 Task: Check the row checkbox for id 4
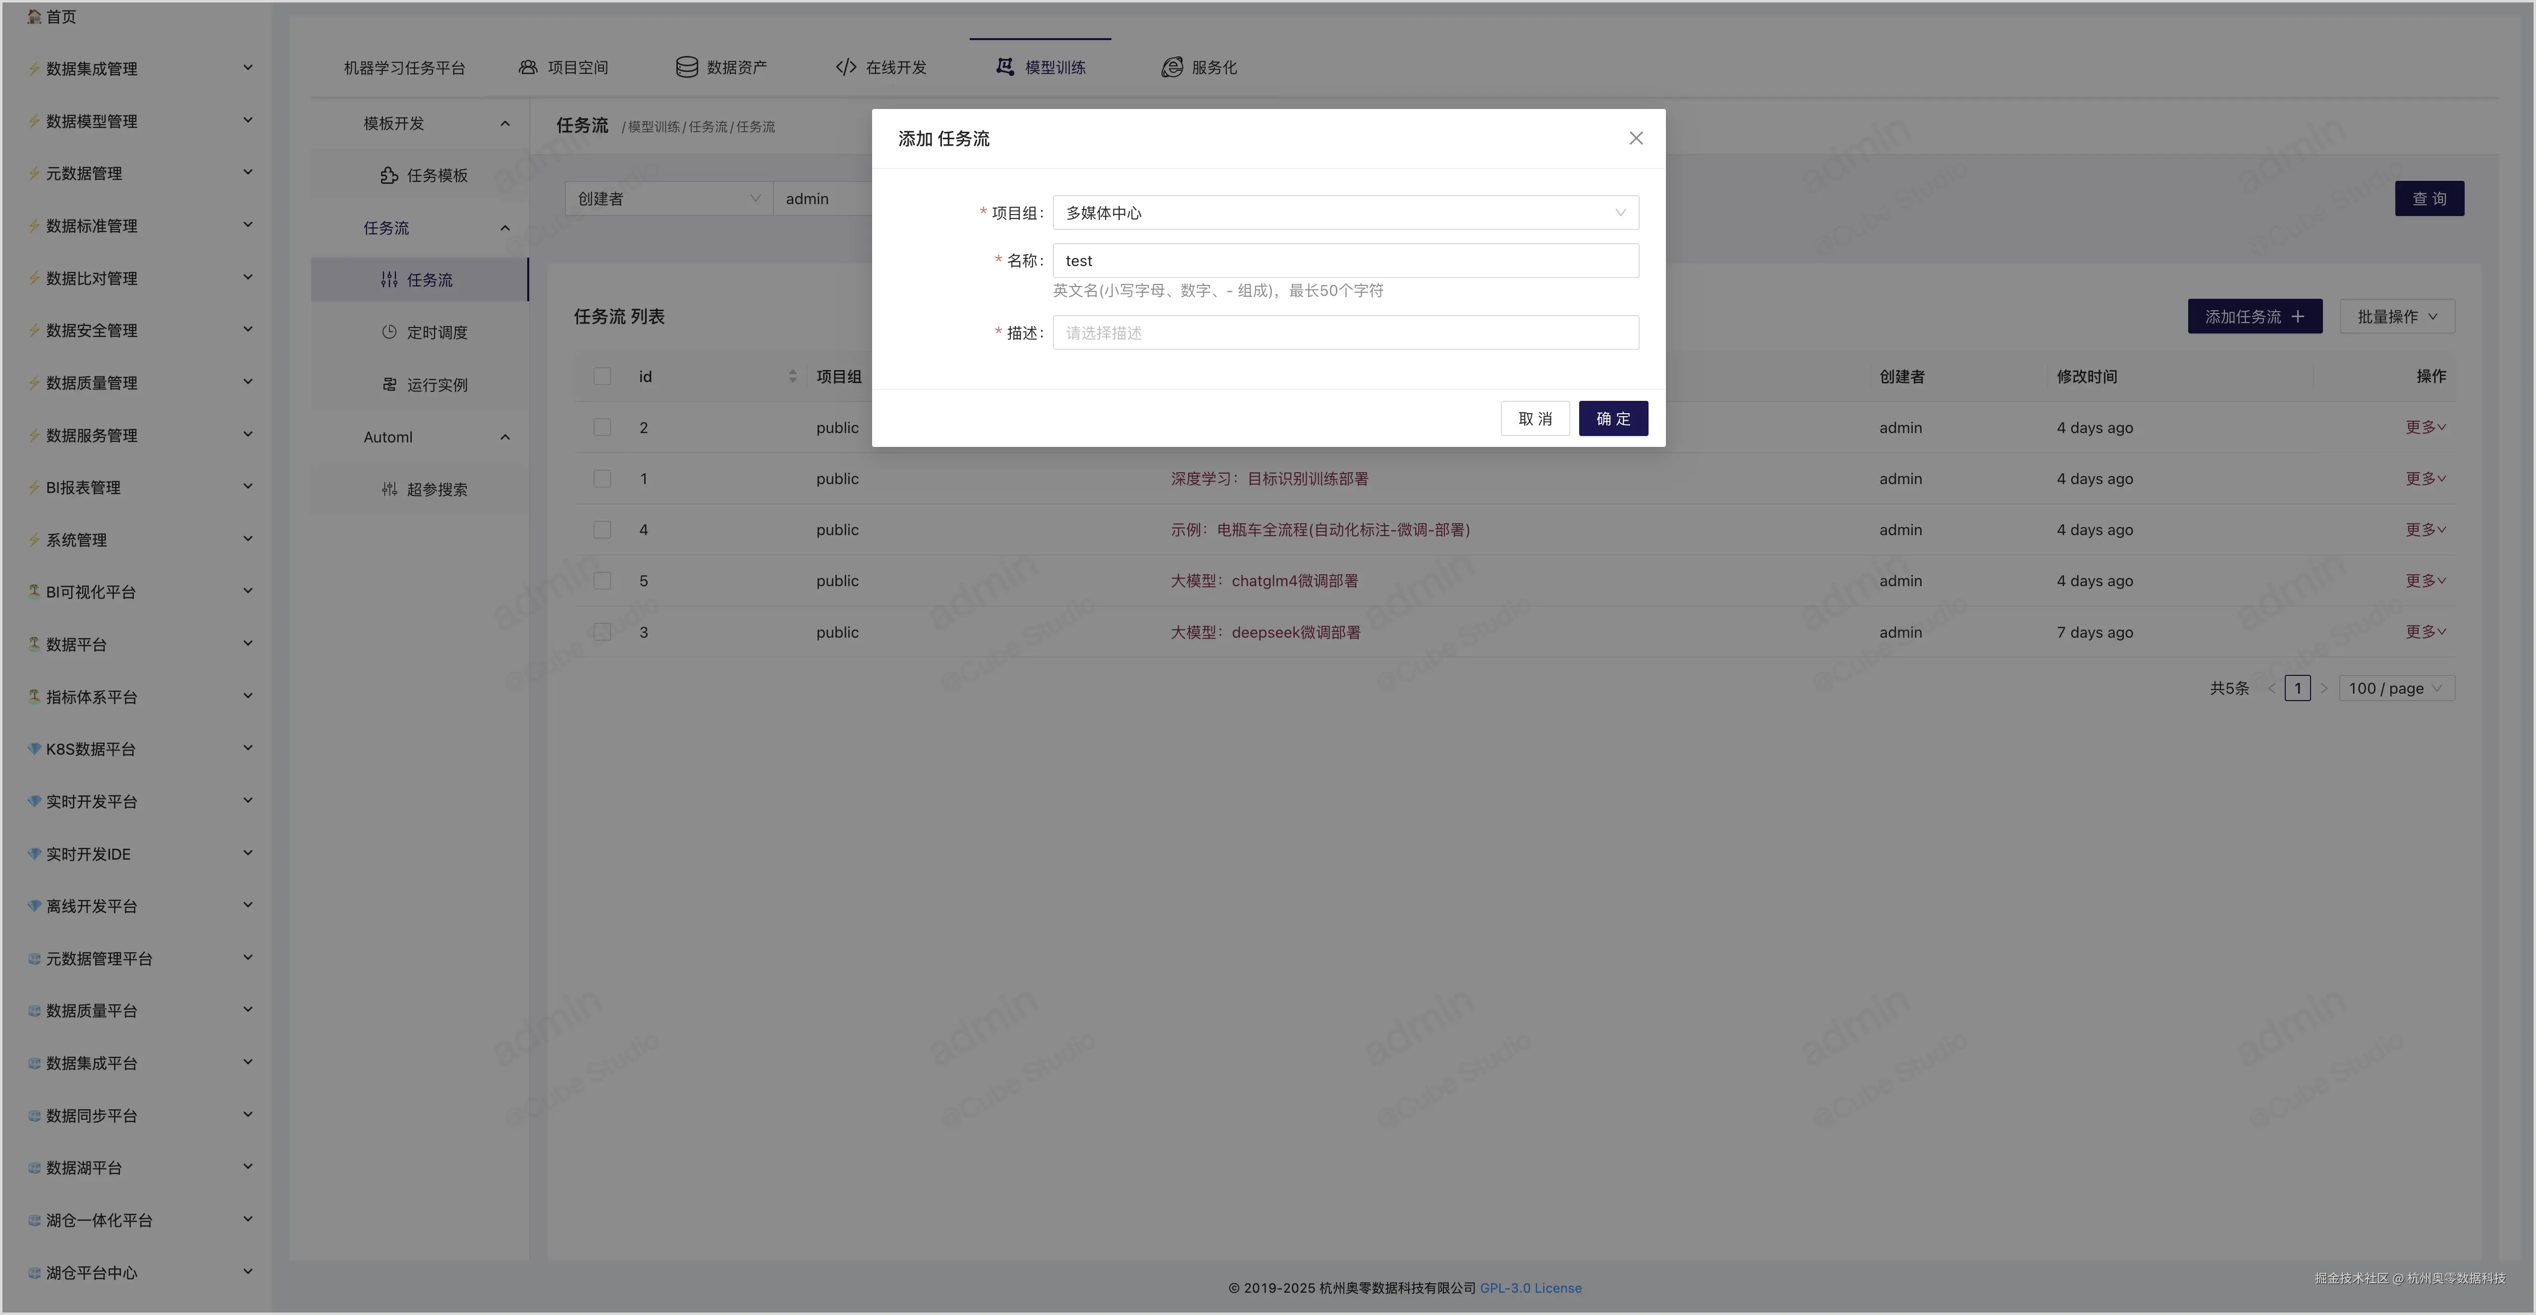pos(603,530)
